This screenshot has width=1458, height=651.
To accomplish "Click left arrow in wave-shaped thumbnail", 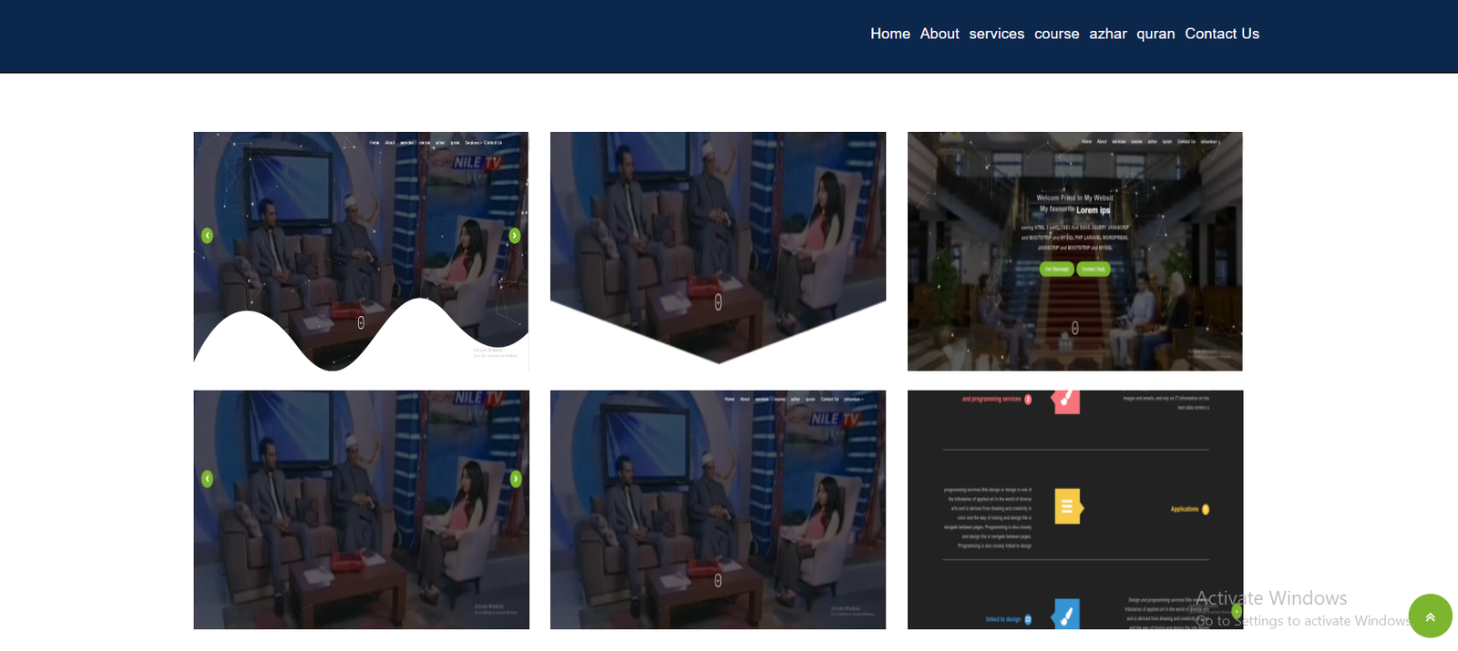I will [x=207, y=236].
